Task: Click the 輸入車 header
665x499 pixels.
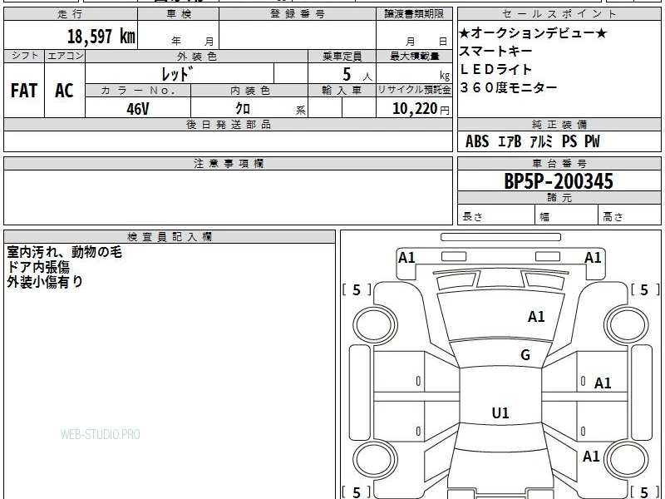Action: point(342,91)
